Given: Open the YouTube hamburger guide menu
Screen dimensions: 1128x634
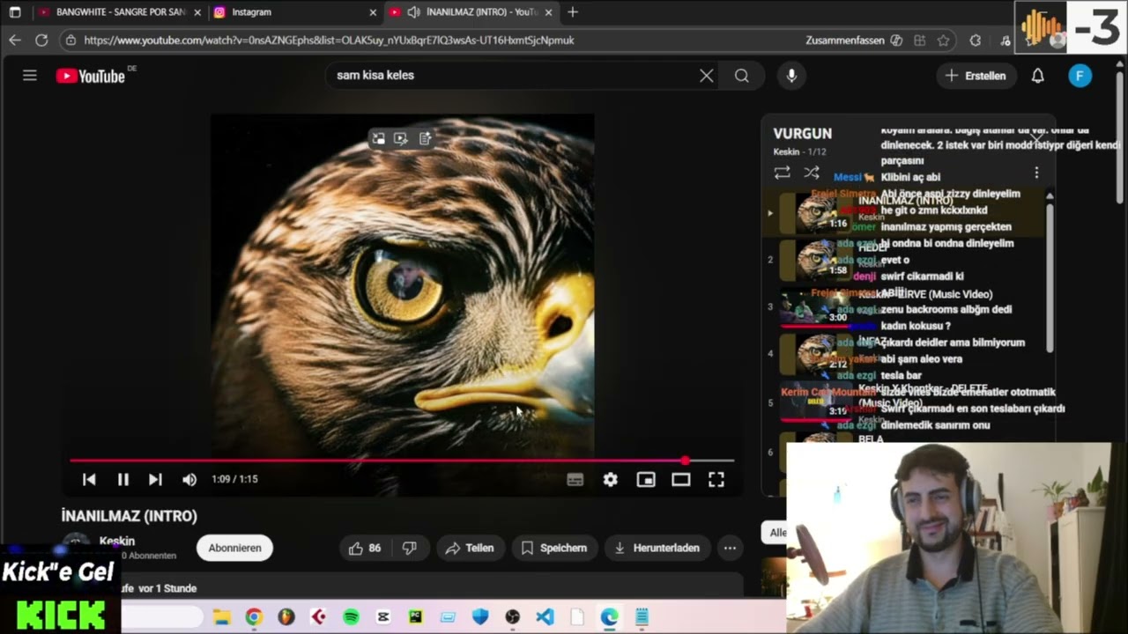Looking at the screenshot, I should click(30, 76).
